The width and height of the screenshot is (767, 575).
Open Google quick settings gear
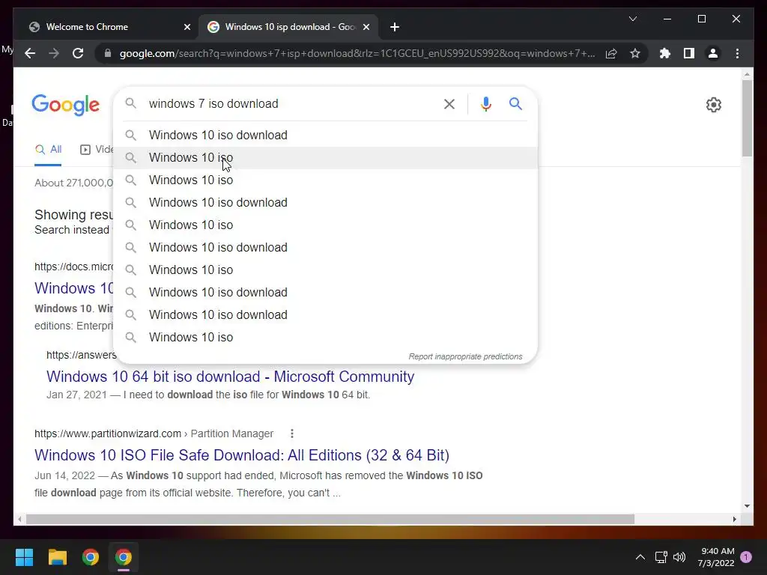[x=714, y=105]
